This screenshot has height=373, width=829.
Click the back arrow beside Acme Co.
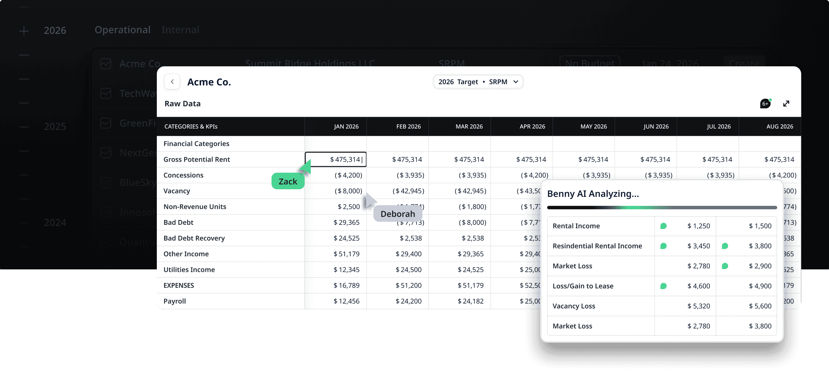tap(172, 82)
